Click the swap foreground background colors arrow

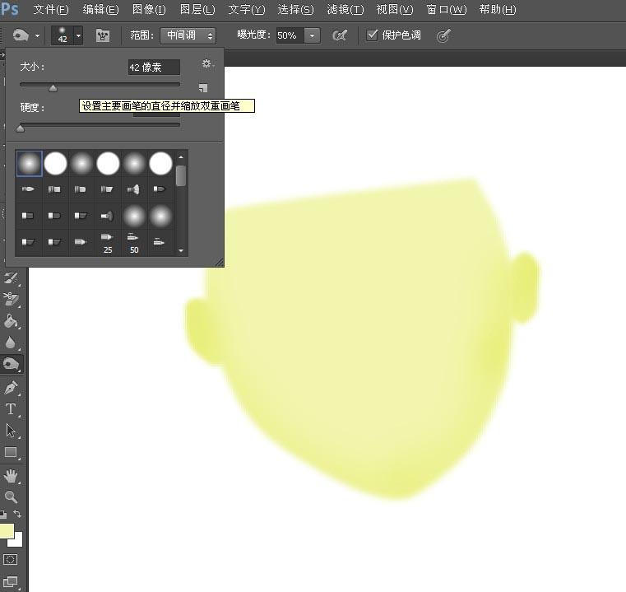click(17, 513)
